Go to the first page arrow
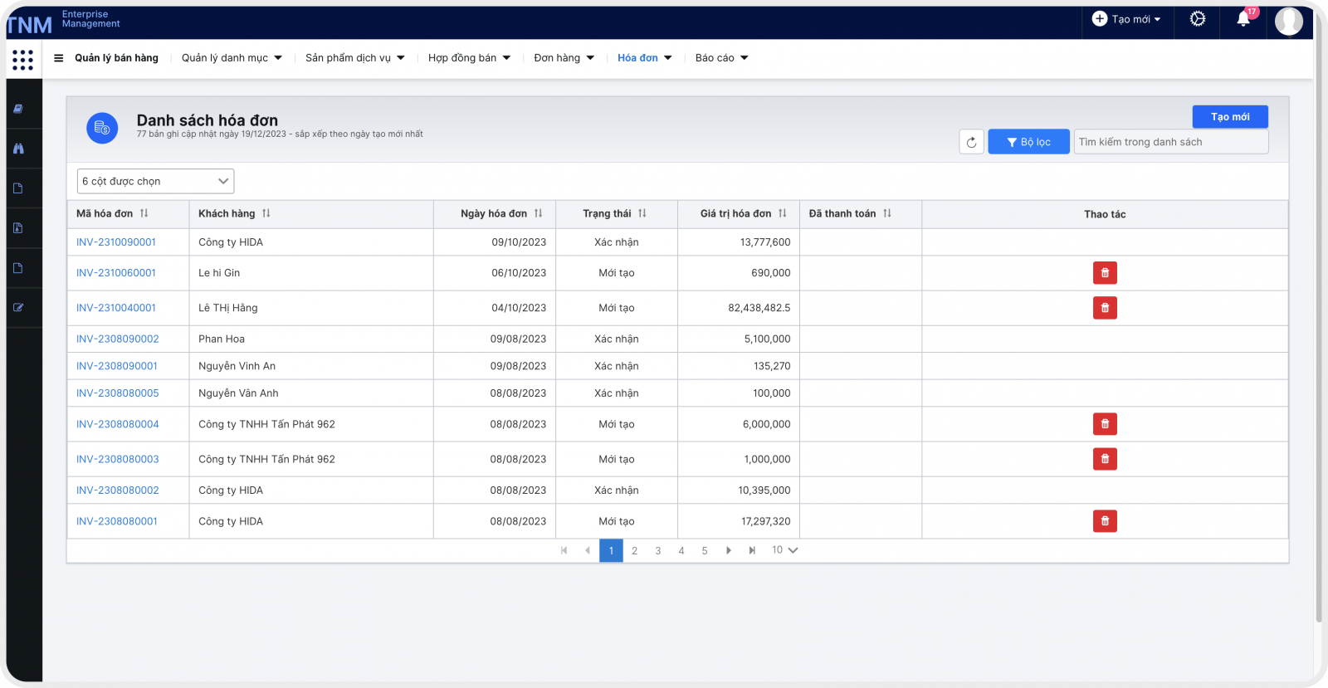This screenshot has width=1328, height=688. tap(564, 550)
